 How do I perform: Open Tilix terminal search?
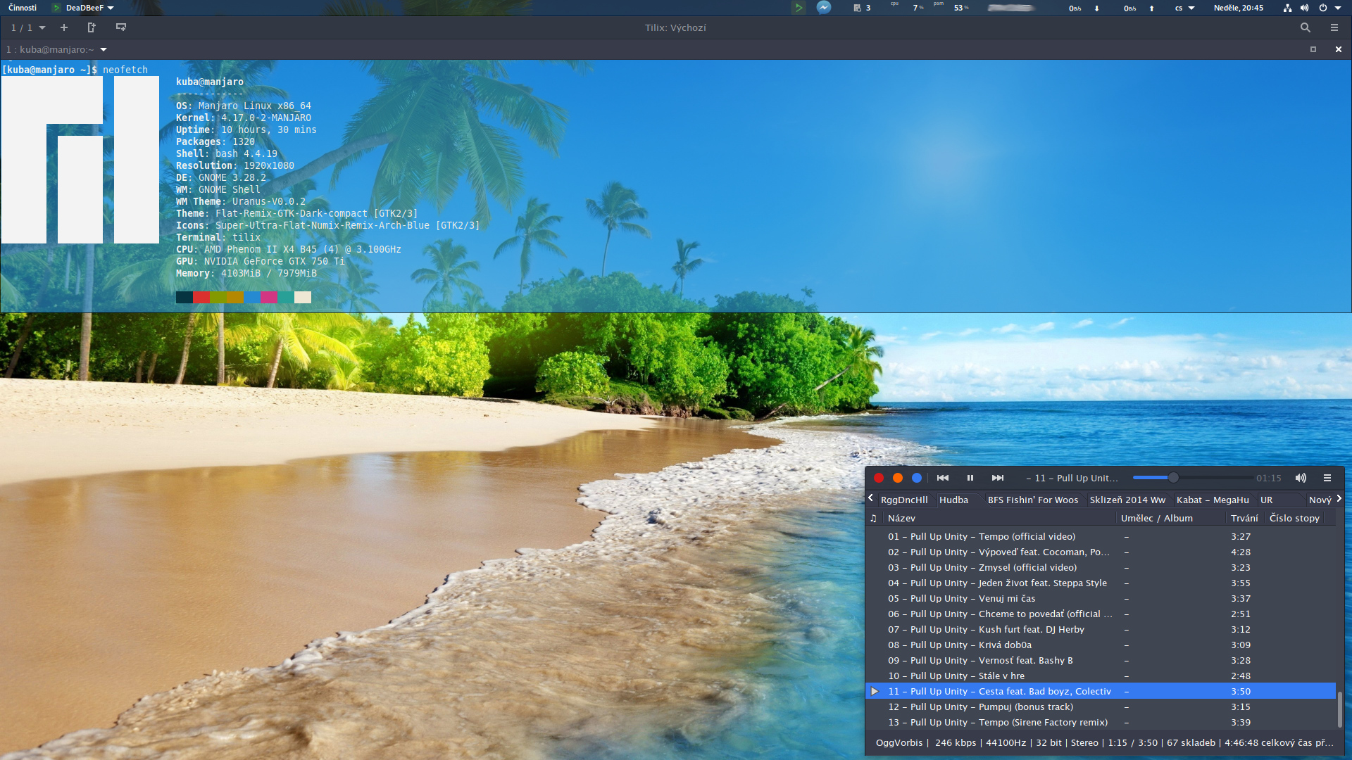pyautogui.click(x=1305, y=27)
